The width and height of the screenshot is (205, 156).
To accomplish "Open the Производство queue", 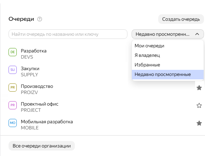I will 37,86.
